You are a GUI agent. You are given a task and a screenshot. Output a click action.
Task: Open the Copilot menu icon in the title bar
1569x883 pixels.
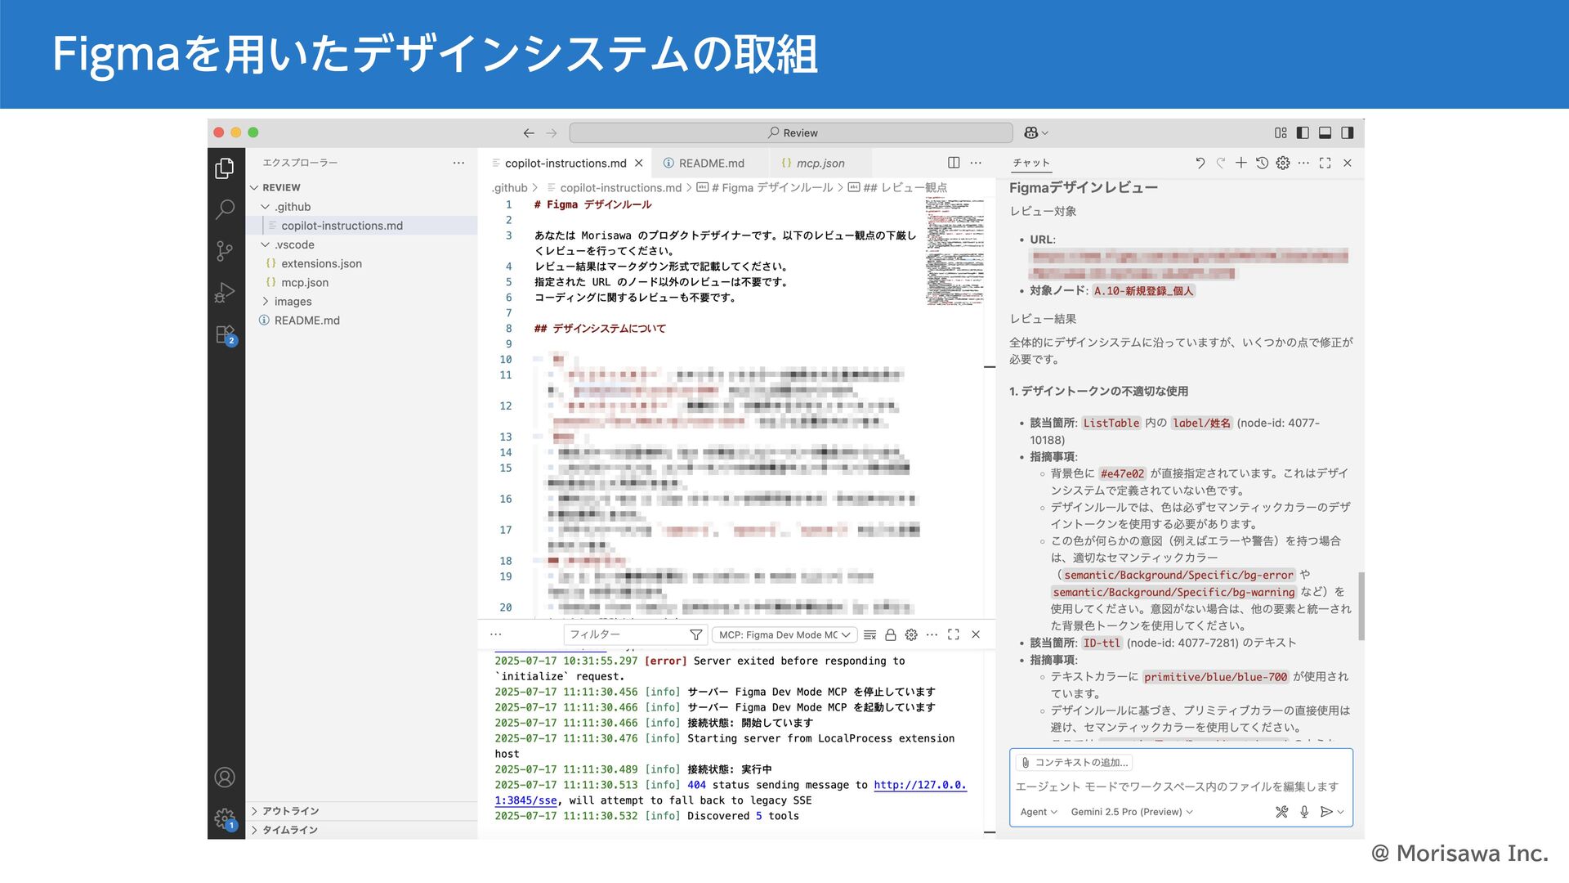1035,133
